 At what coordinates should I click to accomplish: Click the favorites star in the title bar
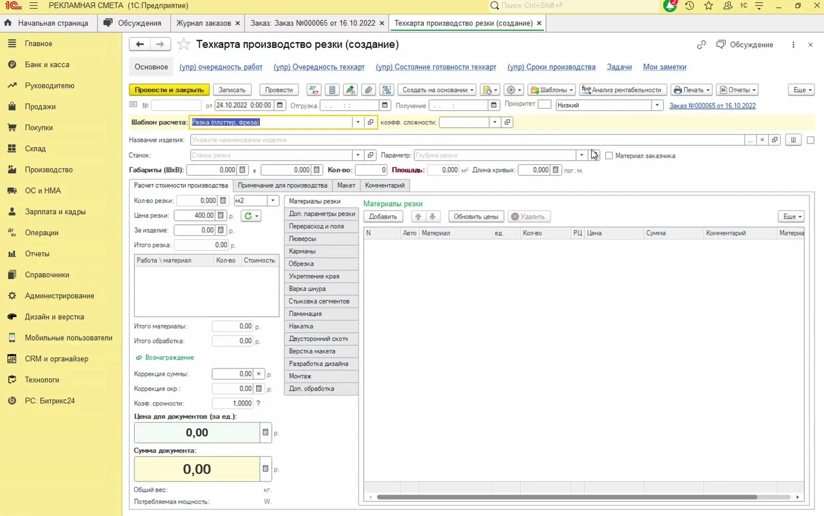click(x=709, y=6)
